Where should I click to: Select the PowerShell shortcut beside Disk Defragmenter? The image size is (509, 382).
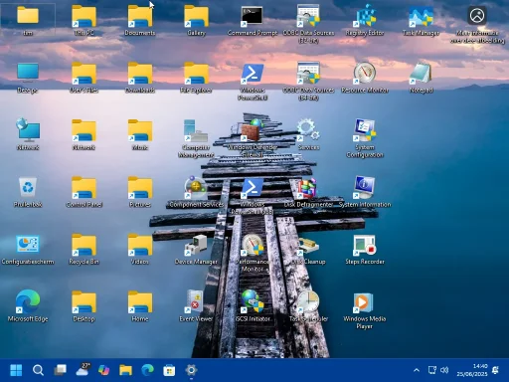(x=253, y=196)
